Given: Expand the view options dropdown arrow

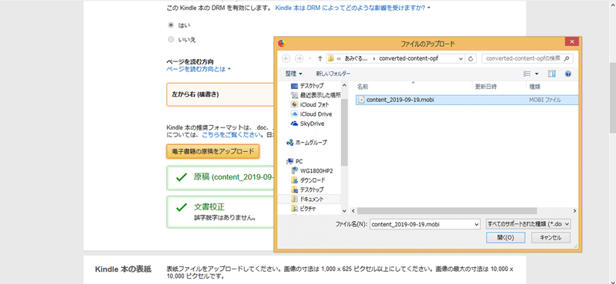Looking at the screenshot, I should pyautogui.click(x=537, y=74).
